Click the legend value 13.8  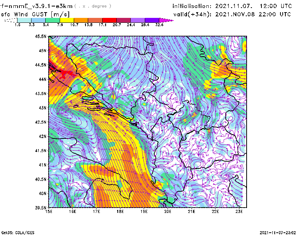88,25
